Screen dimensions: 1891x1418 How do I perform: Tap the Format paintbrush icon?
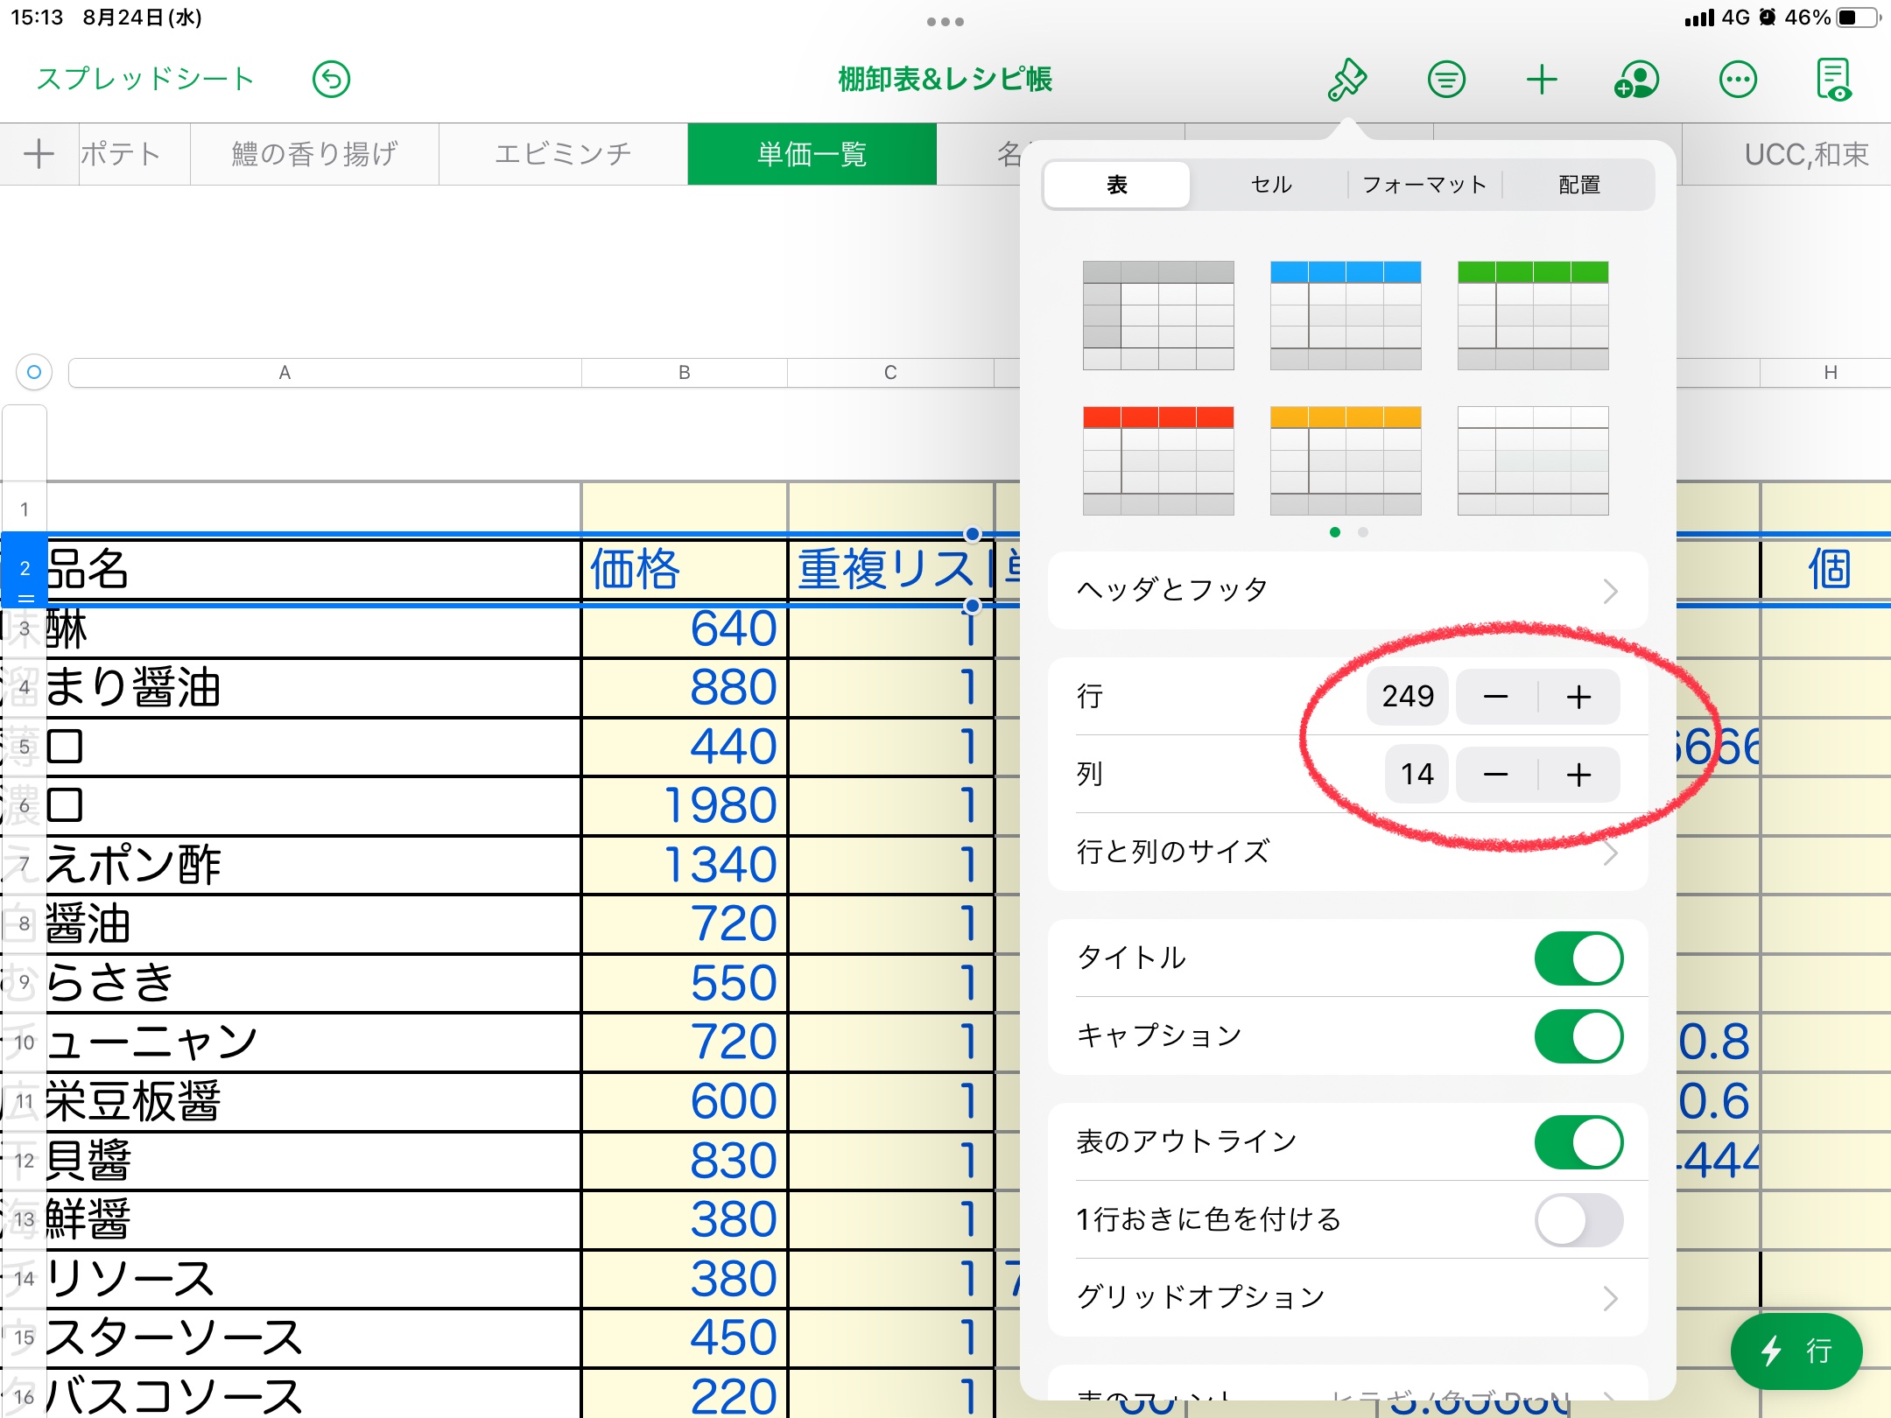coord(1347,80)
